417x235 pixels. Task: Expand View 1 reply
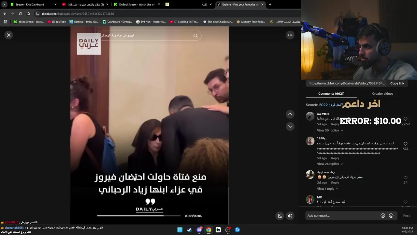click(327, 189)
